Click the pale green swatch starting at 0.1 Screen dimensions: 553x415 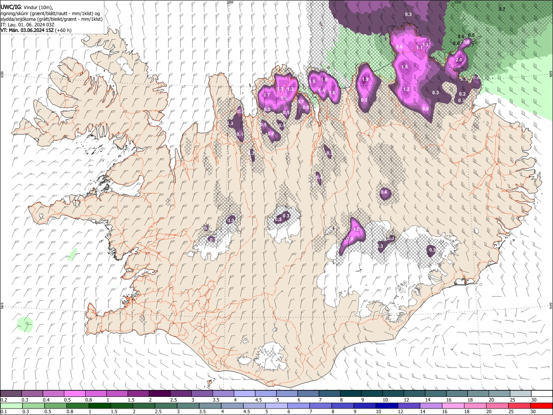pos(11,405)
